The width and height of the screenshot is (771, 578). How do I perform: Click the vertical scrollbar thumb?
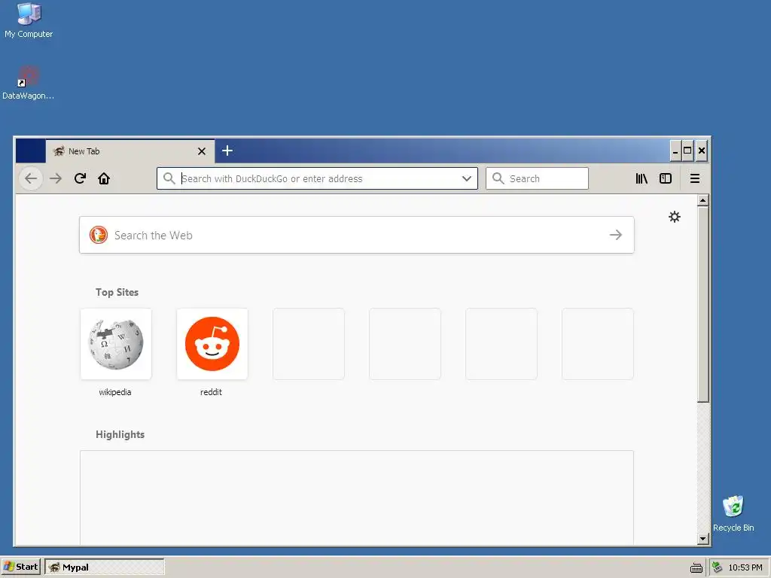(703, 304)
